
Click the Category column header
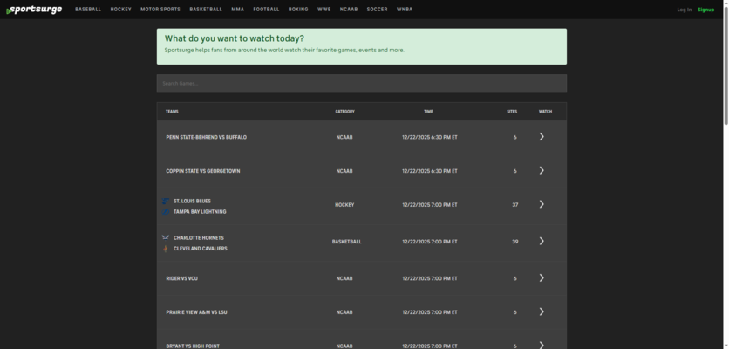click(x=345, y=112)
